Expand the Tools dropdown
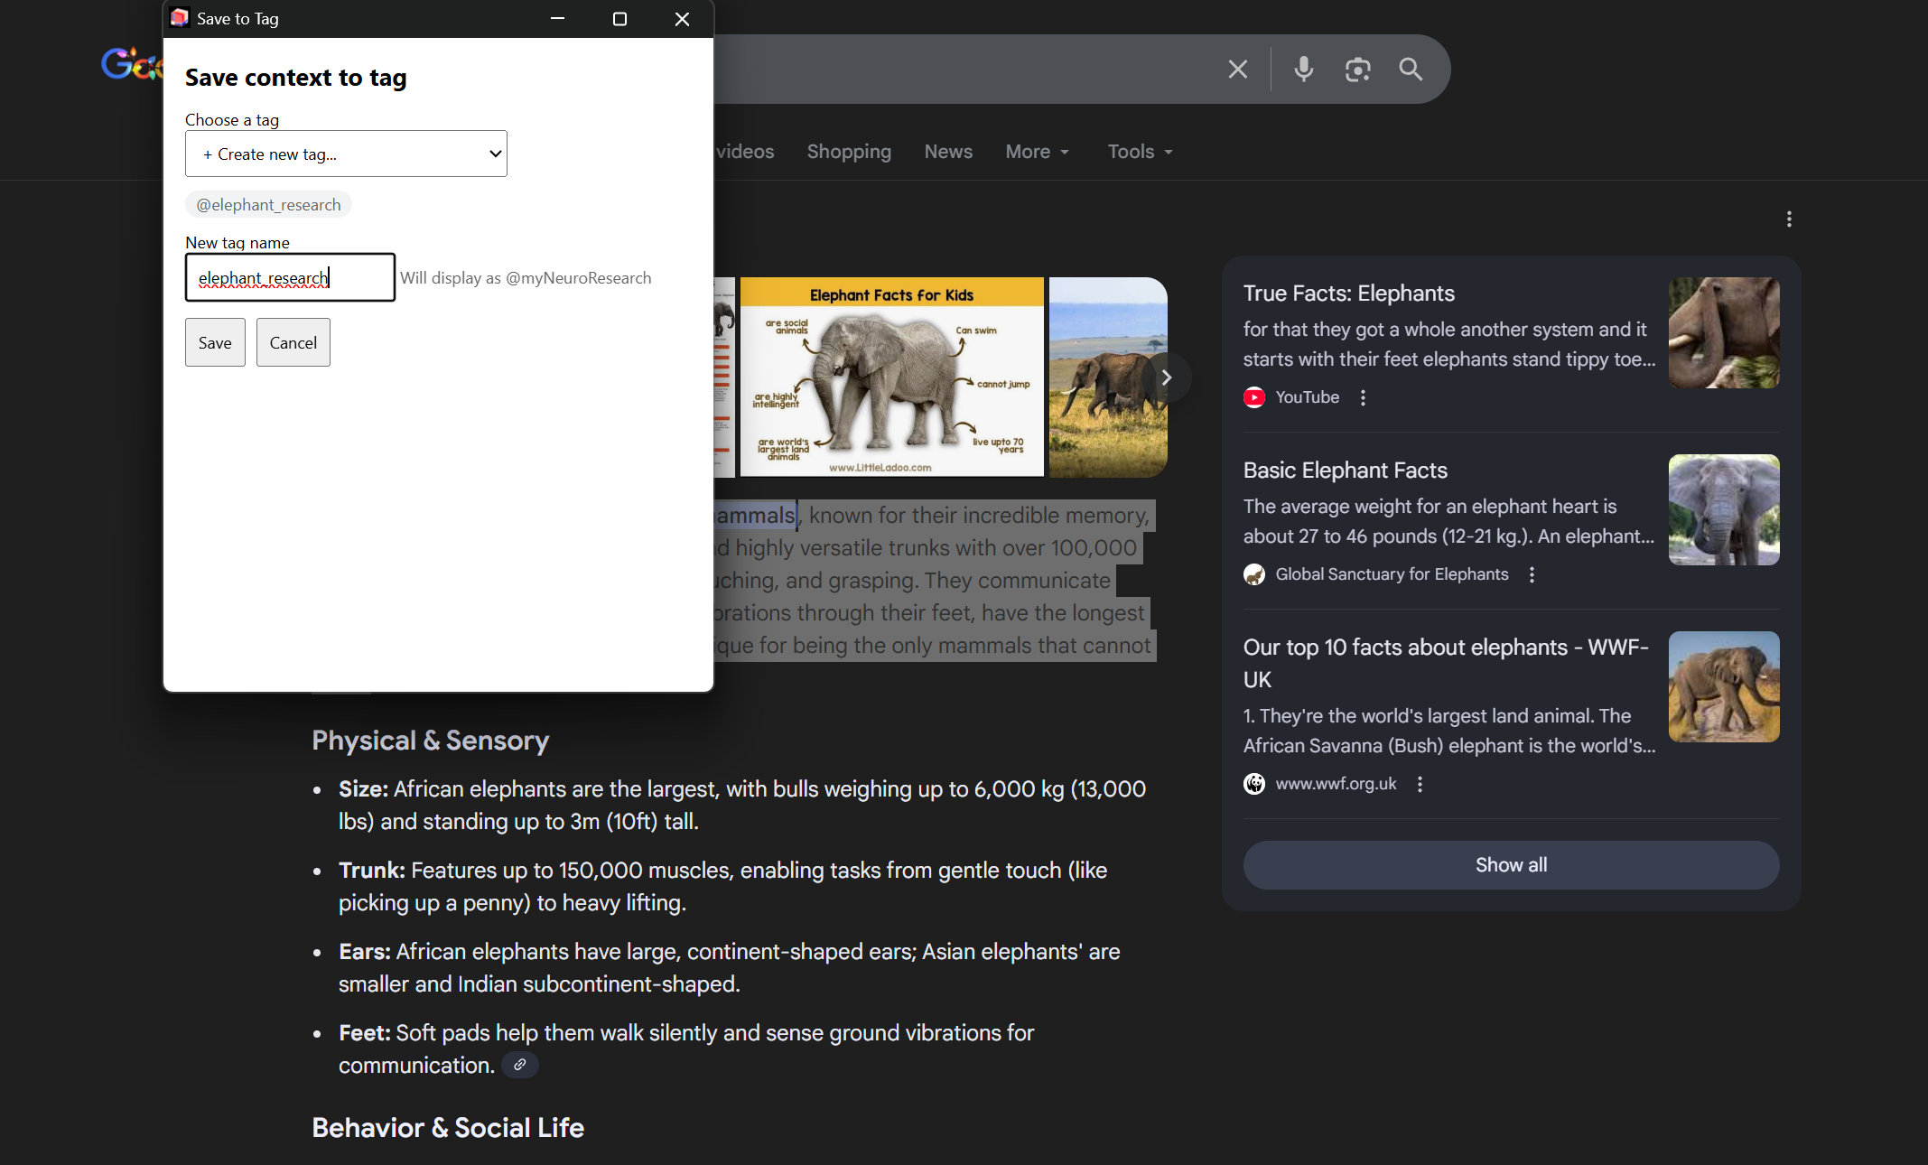This screenshot has height=1165, width=1928. [x=1140, y=152]
